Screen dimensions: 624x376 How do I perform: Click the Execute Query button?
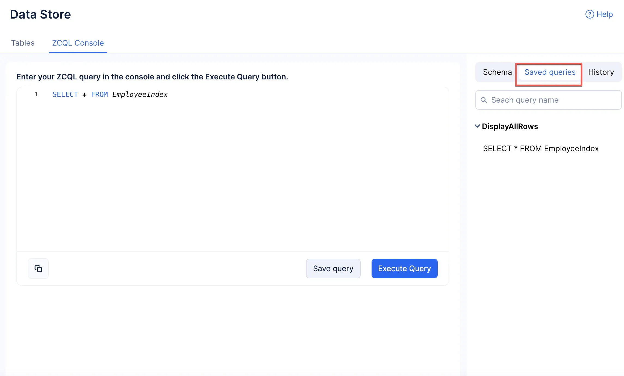[404, 268]
